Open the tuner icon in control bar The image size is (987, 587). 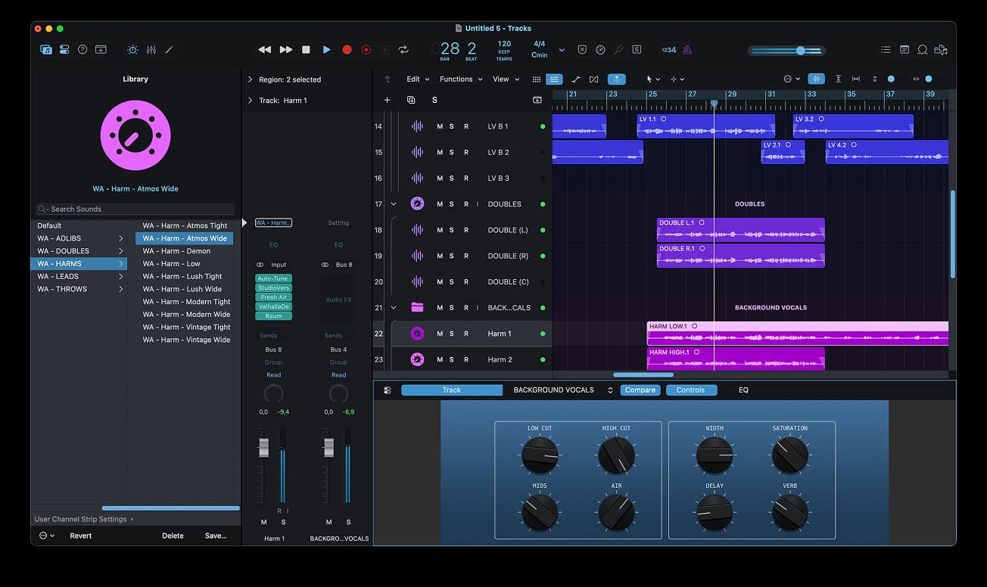tap(618, 50)
